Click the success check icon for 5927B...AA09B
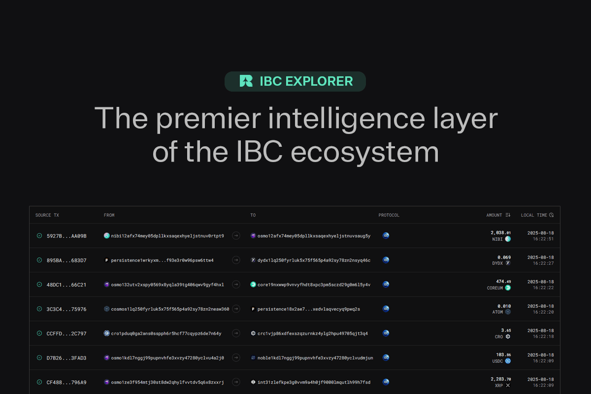Screen dimensions: 591x394 tap(39, 236)
